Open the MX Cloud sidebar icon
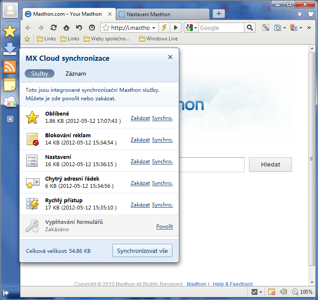Image resolution: width=318 pixels, height=300 pixels. point(10,102)
